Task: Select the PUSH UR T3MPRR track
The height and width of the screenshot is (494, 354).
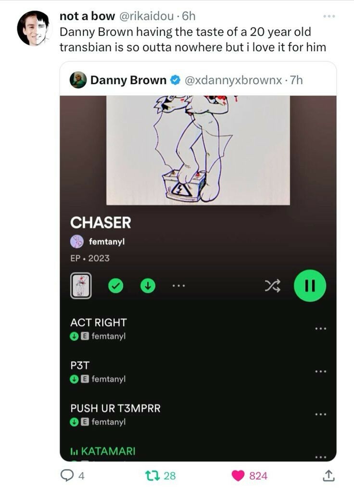Action: 115,408
